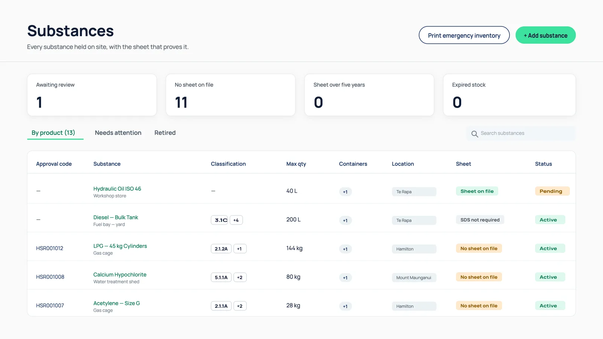The image size is (603, 339).
Task: Click approval code HSR001007
Action: tap(50, 305)
